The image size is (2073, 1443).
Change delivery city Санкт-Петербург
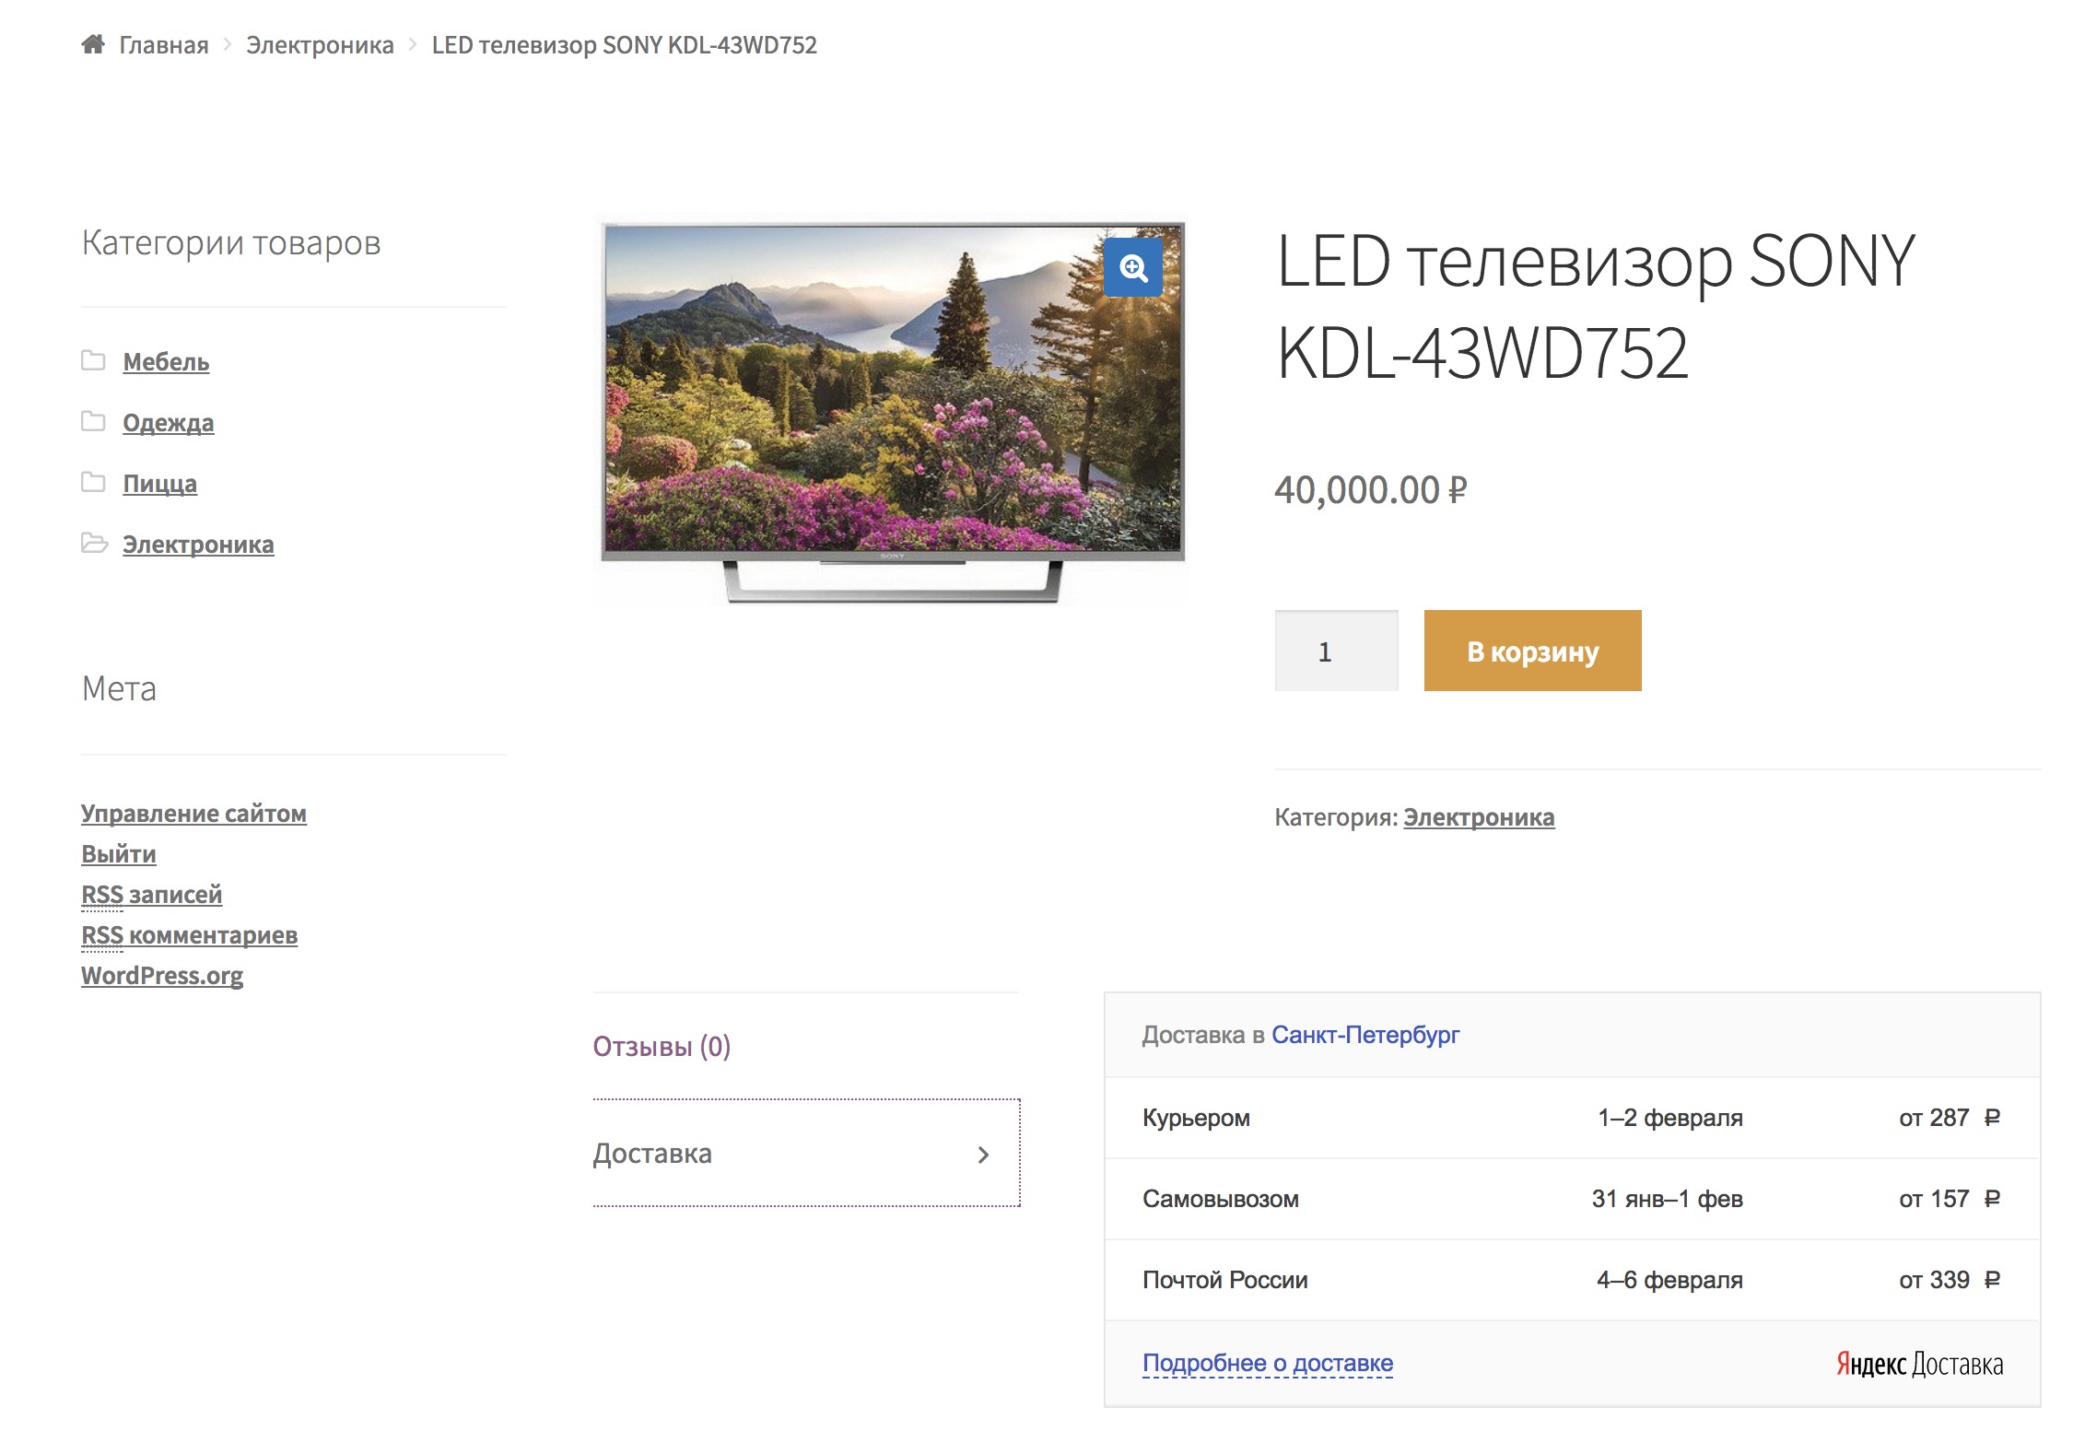click(1364, 1035)
